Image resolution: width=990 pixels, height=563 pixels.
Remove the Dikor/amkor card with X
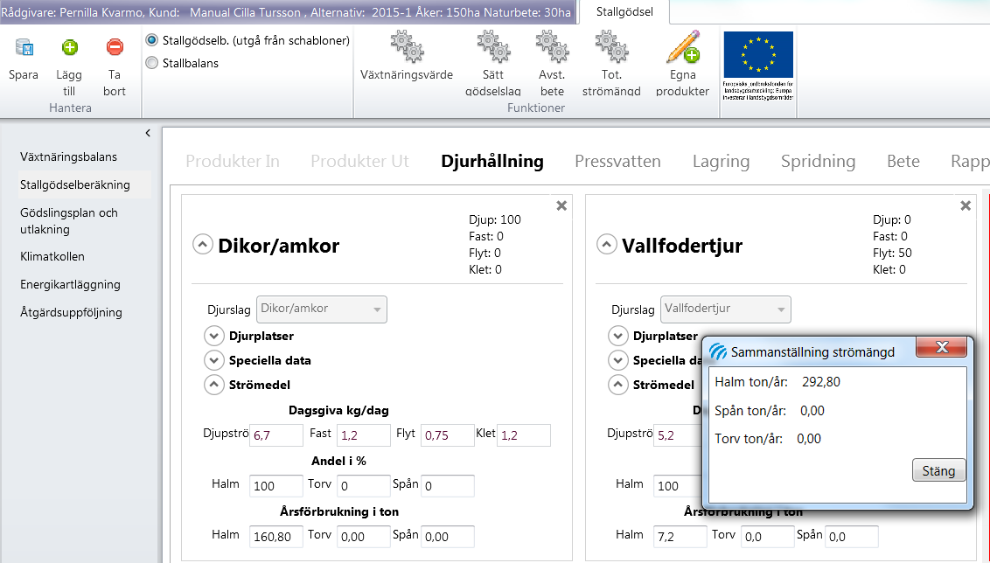561,205
